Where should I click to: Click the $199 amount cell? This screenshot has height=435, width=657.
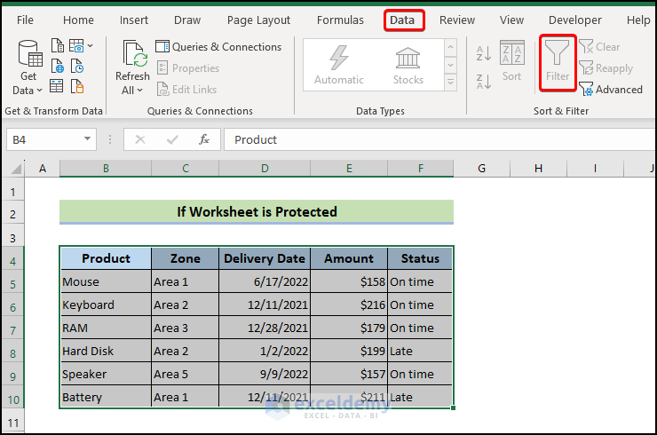349,351
